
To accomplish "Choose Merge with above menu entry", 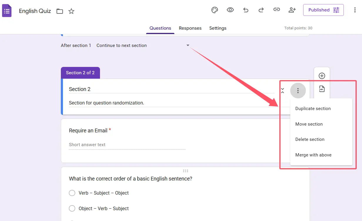I will pos(313,155).
